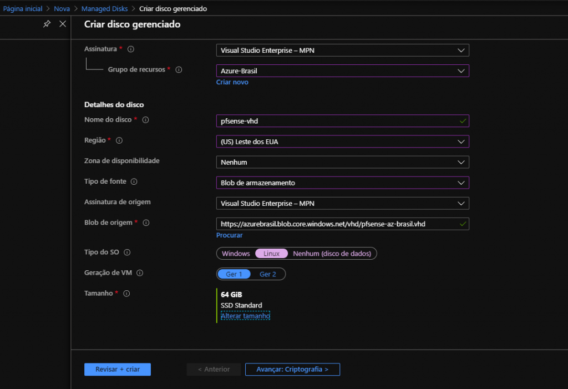Click the Nome do disco text field
Screen dimensions: 568x389
(x=336, y=121)
